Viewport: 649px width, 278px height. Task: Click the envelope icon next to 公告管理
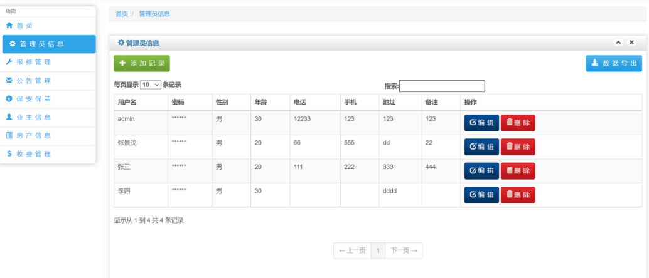(x=9, y=81)
